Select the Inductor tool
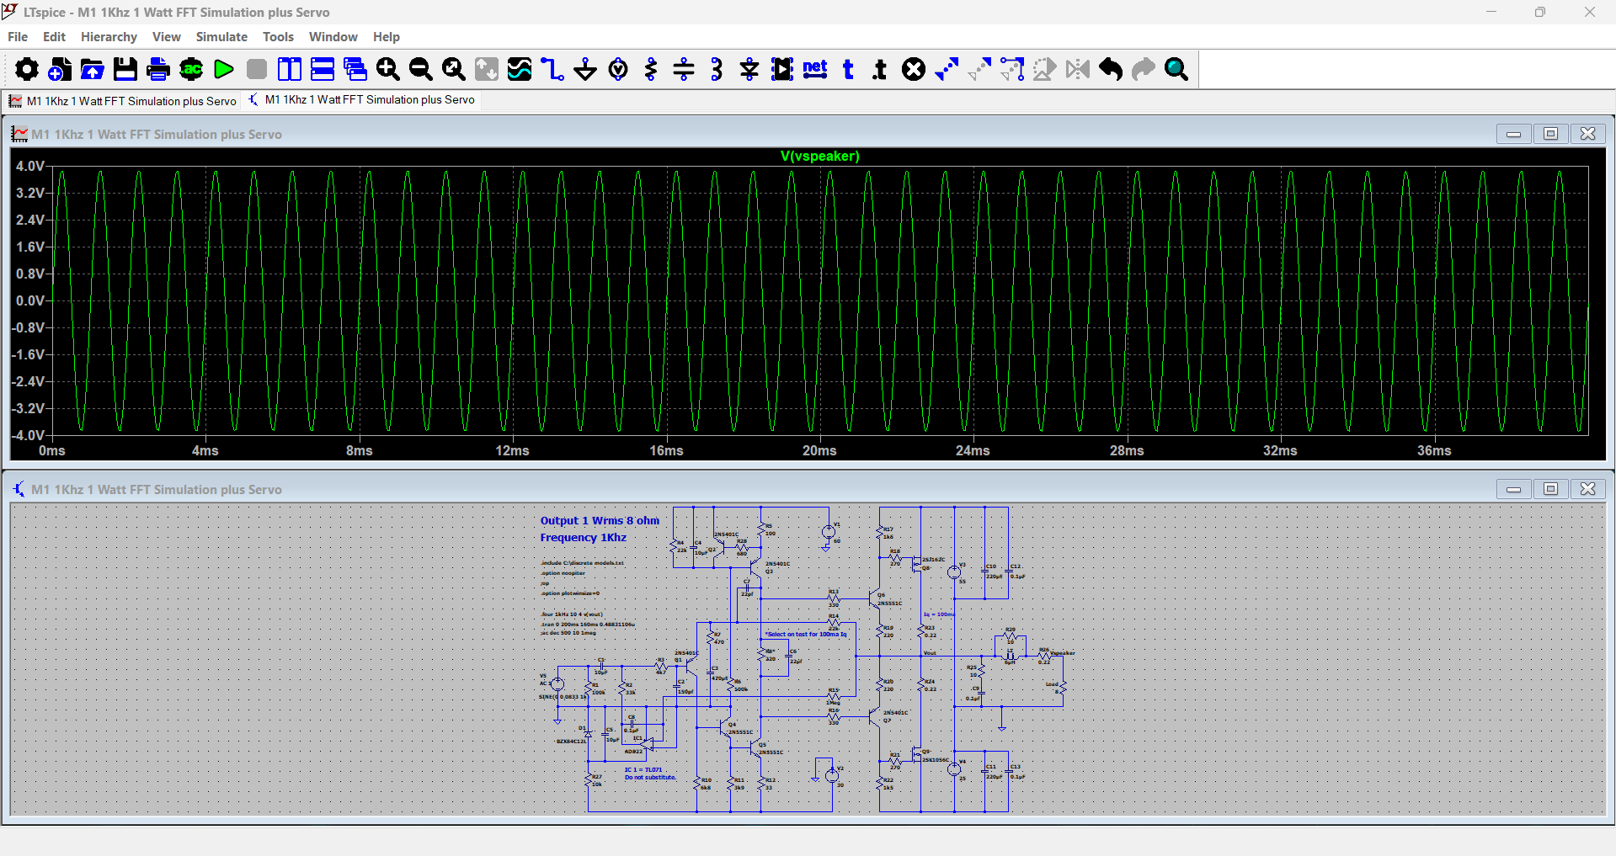 click(x=717, y=69)
